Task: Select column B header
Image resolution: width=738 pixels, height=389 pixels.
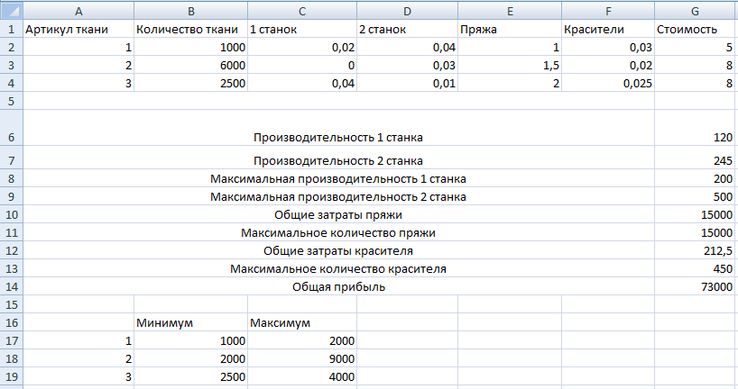Action: pyautogui.click(x=191, y=10)
